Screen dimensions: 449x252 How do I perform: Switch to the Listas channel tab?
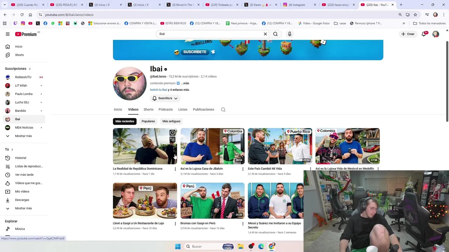pos(183,110)
